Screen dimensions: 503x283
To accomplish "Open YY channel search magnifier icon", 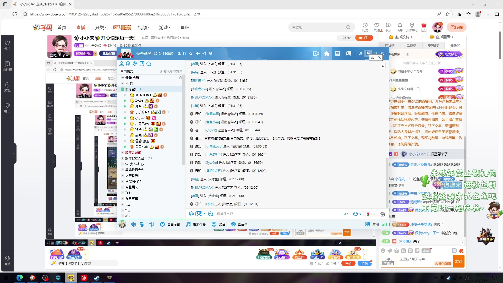I will pos(149,64).
